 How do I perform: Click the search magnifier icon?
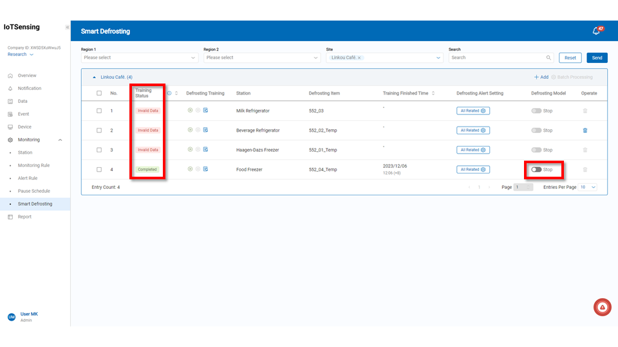coord(548,58)
